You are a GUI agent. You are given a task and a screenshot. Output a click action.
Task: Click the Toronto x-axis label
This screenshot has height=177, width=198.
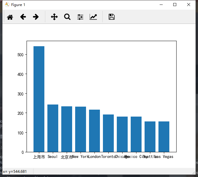tap(108, 157)
